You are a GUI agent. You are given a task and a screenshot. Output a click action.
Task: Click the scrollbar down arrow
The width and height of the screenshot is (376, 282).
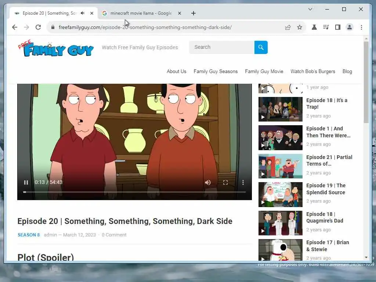pos(366,257)
